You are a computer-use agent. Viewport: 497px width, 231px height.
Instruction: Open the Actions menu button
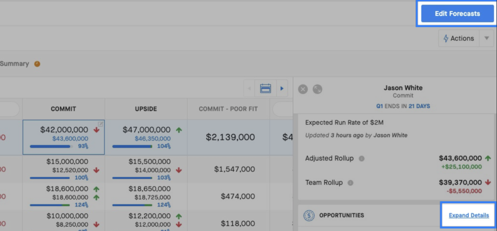tap(459, 38)
